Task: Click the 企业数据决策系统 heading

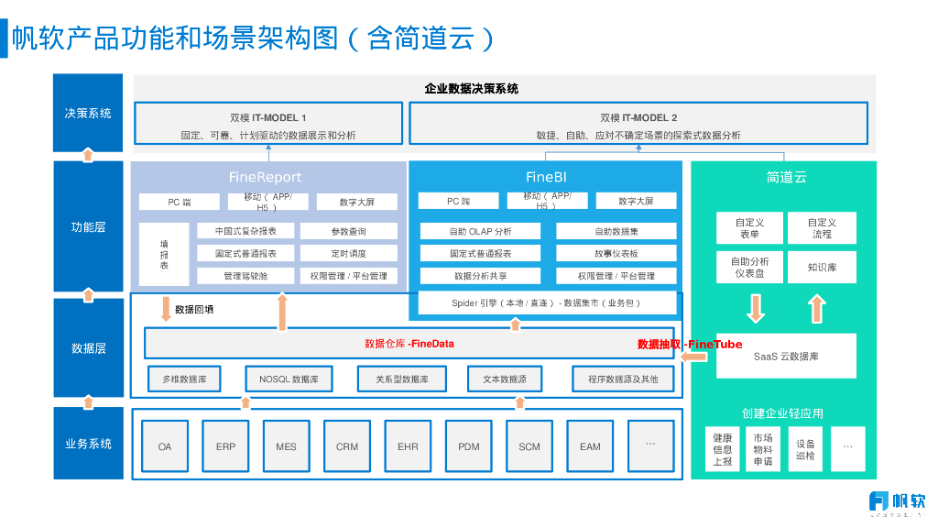Action: (472, 89)
